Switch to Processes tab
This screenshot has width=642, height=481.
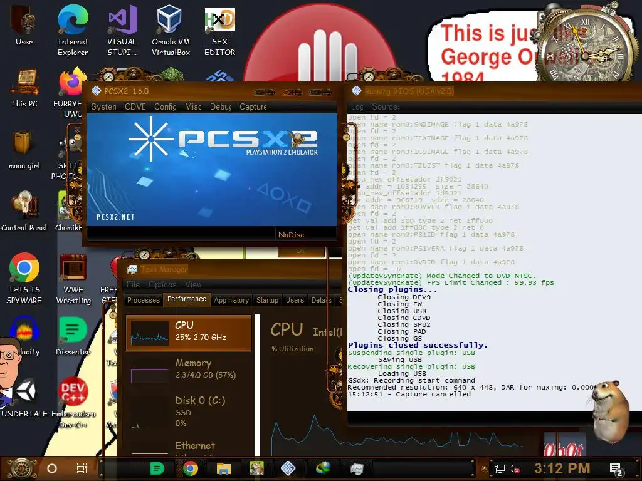pos(144,300)
